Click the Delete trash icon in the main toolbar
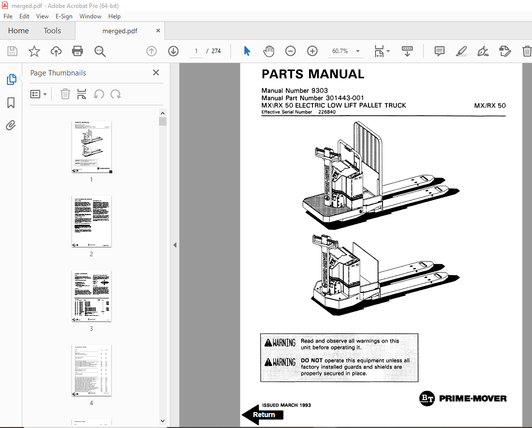Image resolution: width=532 pixels, height=428 pixels. click(527, 51)
